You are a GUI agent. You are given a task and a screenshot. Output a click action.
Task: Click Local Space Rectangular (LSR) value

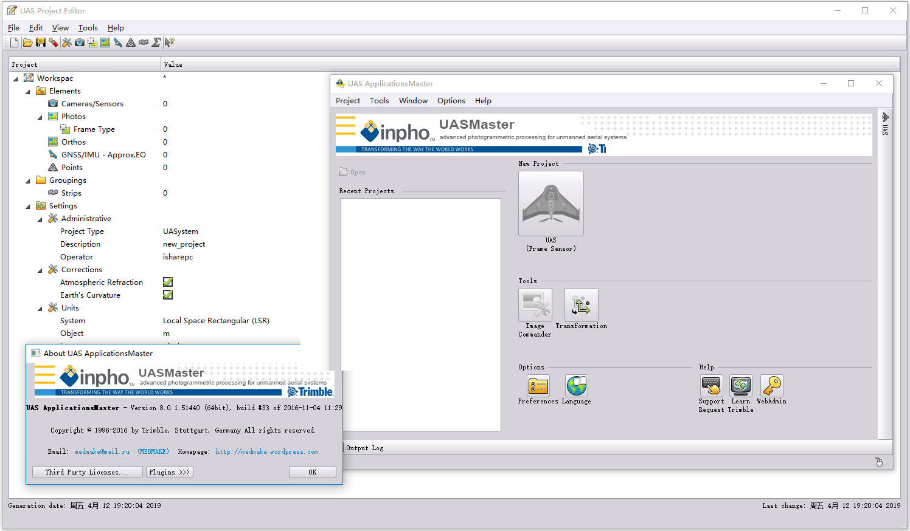pyautogui.click(x=216, y=321)
